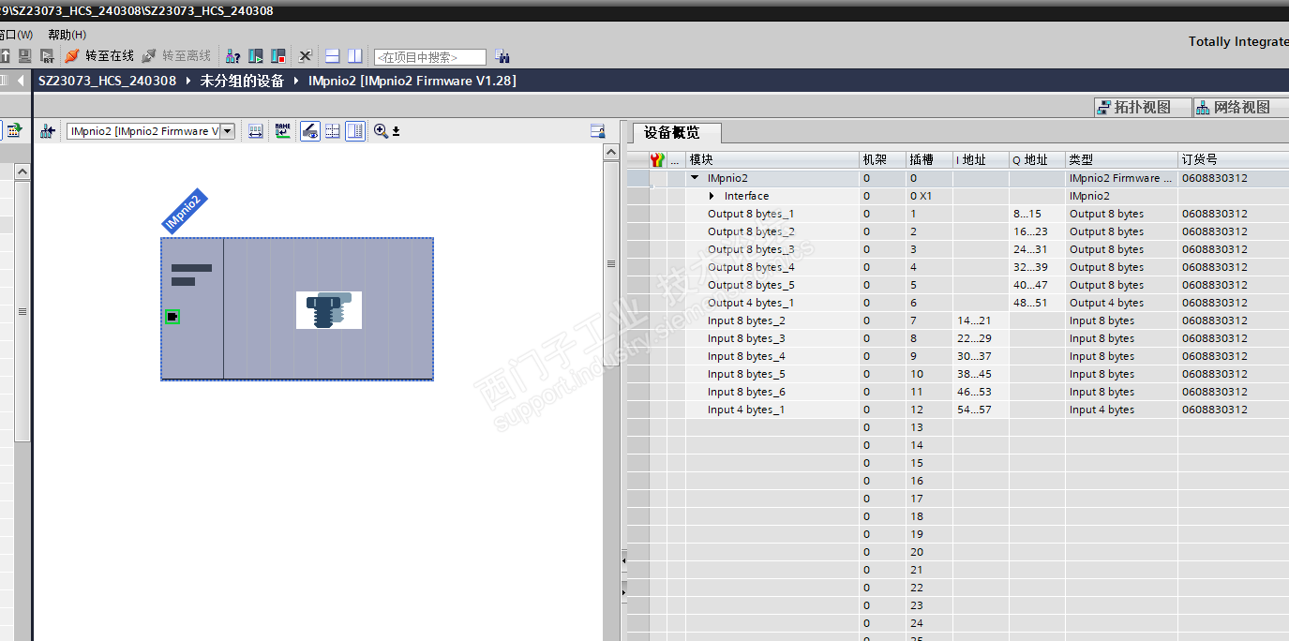Click the Go online (转至在线) button
1289x641 pixels.
coord(99,56)
